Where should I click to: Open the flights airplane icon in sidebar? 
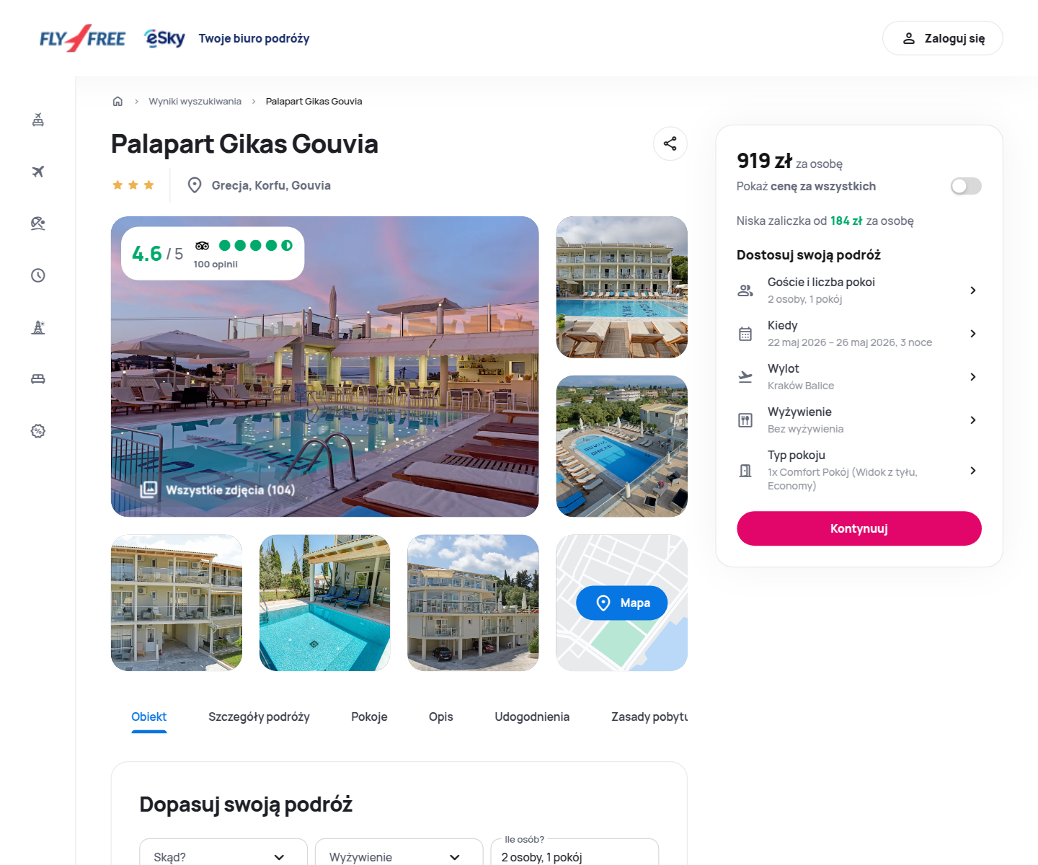[x=38, y=172]
